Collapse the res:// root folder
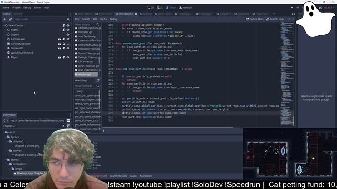 point(4,132)
